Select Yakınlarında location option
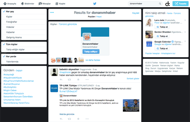The width and height of the screenshot is (190, 122). [24, 62]
